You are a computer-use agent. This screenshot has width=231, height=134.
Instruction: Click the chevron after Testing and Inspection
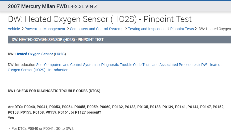[168, 29]
